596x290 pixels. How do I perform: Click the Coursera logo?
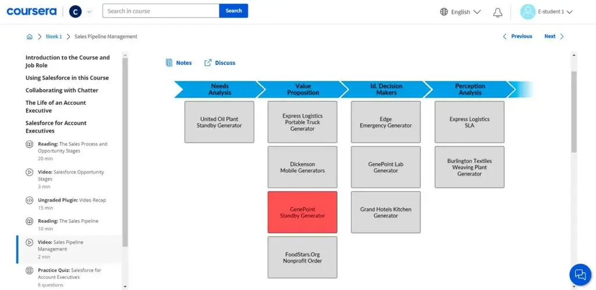[x=31, y=12]
